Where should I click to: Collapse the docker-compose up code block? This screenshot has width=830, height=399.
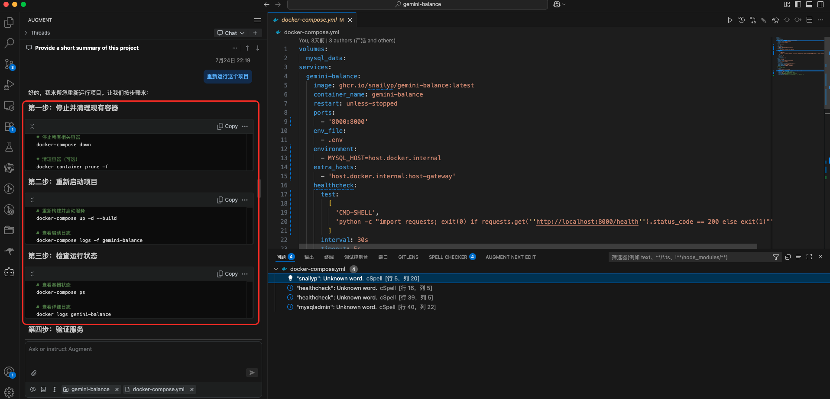[x=32, y=200]
